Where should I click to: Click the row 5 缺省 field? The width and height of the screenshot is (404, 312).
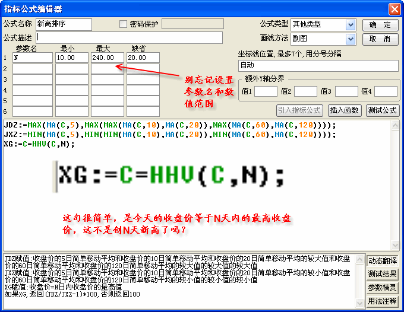[143, 101]
